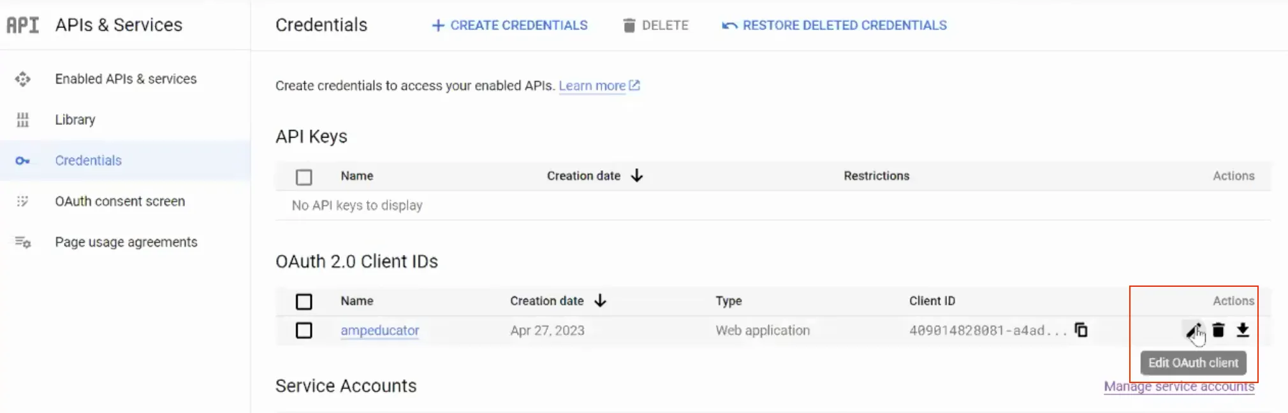
Task: Sort OAuth Client IDs by Creation date arrow
Action: pyautogui.click(x=600, y=300)
